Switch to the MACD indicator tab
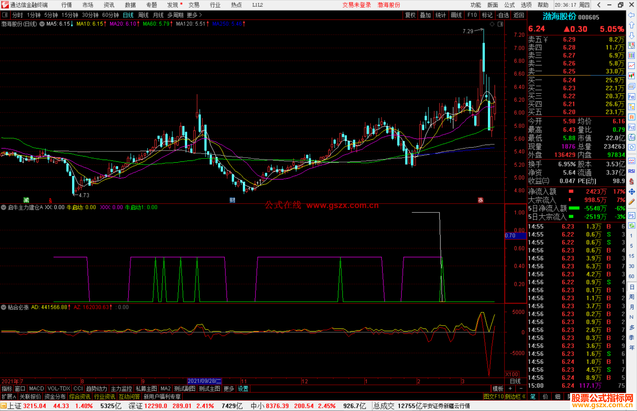The height and width of the screenshot is (411, 637). point(37,389)
